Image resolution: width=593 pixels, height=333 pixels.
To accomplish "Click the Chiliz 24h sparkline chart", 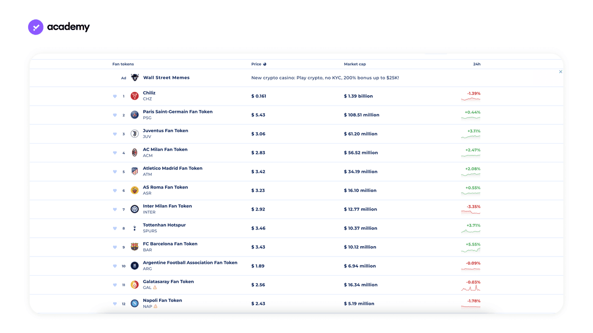I will 470,99.
